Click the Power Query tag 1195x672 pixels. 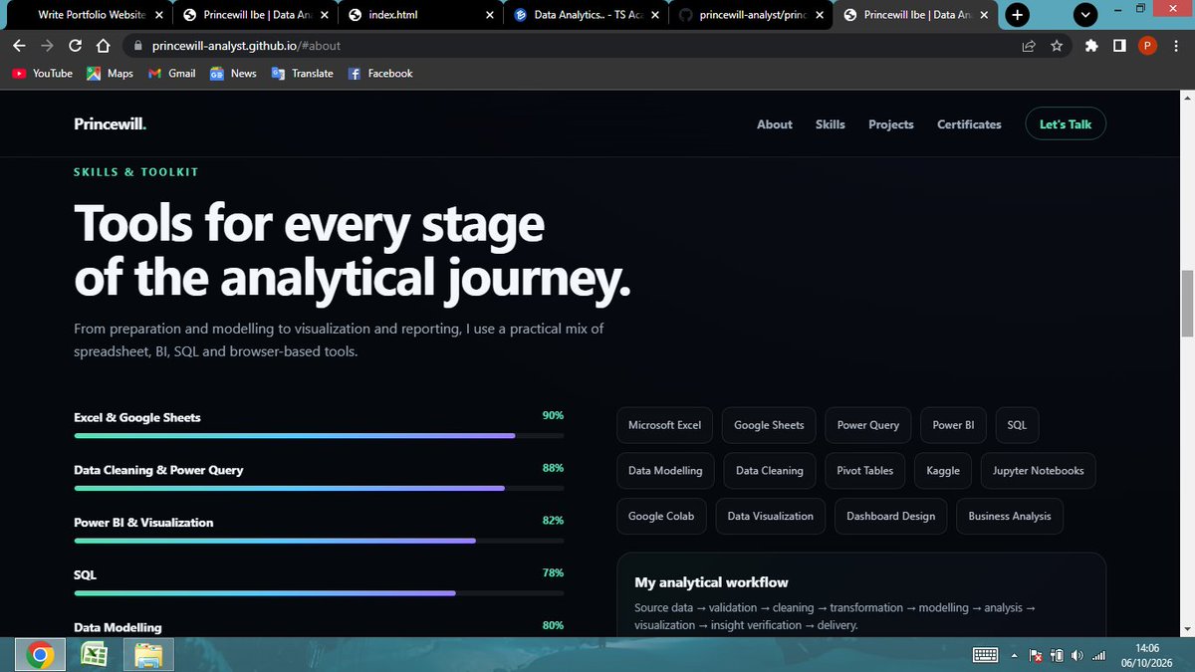click(x=868, y=425)
